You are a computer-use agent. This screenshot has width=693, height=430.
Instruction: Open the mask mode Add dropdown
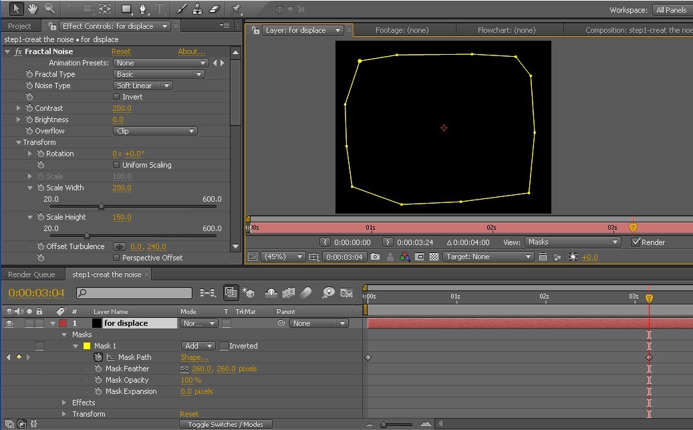(198, 346)
